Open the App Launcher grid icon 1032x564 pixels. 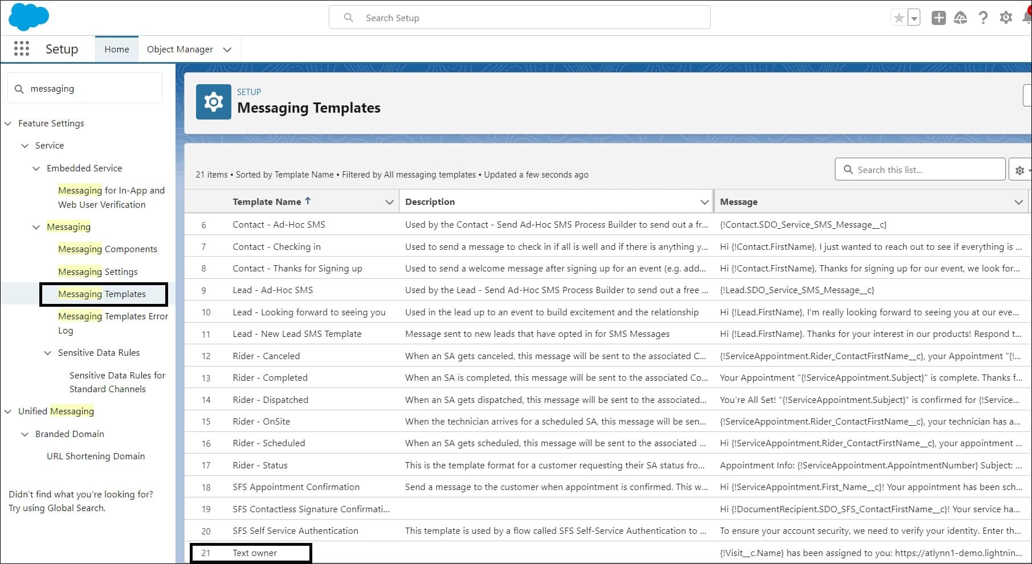point(22,49)
